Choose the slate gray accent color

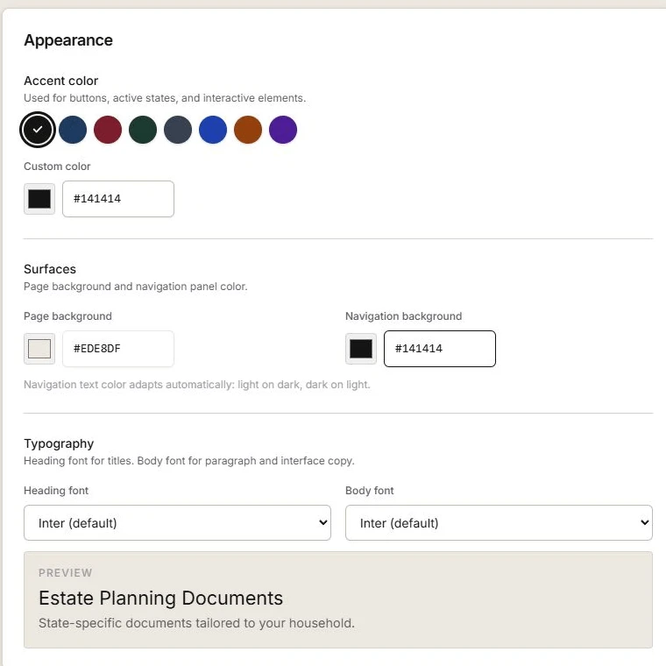tap(178, 130)
